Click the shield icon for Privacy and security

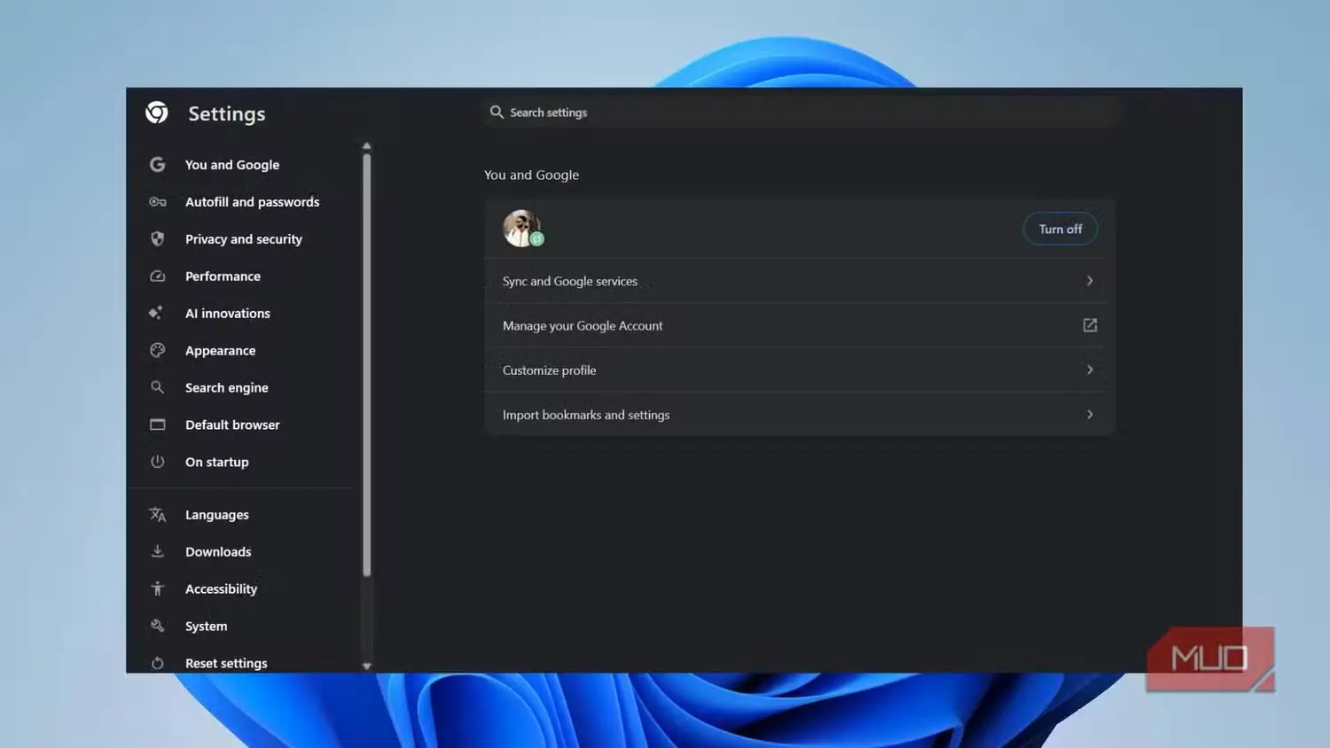157,239
